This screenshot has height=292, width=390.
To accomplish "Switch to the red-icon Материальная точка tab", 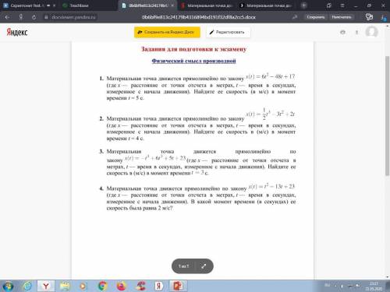I will pyautogui.click(x=206, y=5).
